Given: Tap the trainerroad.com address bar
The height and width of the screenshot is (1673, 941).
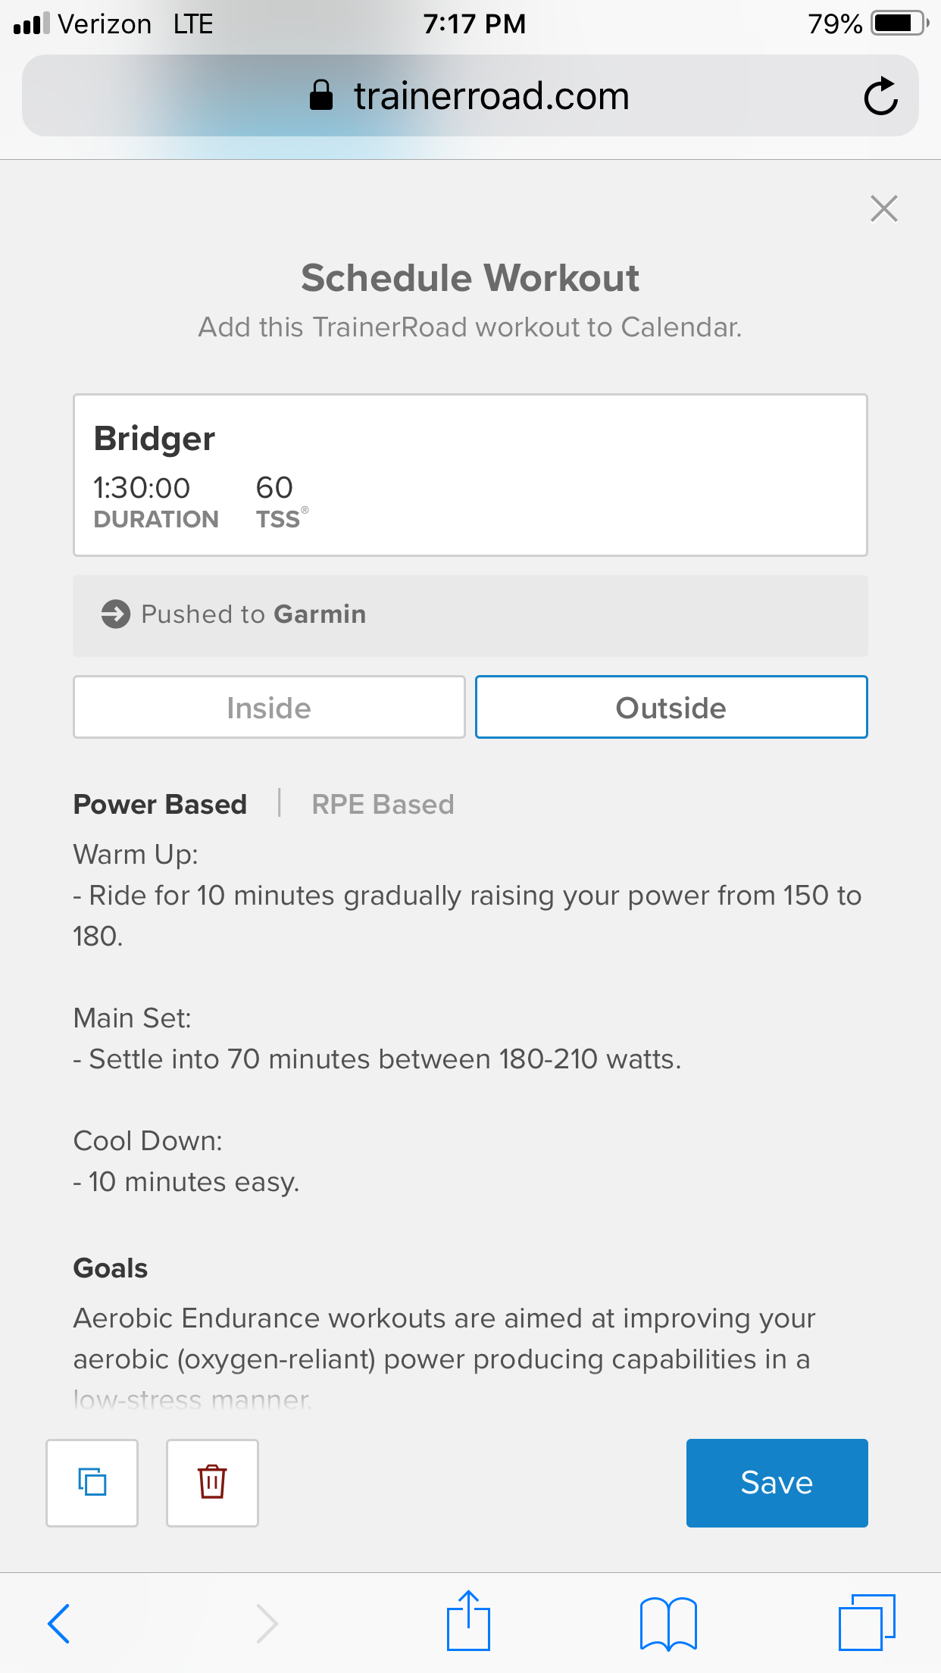Looking at the screenshot, I should 470,95.
